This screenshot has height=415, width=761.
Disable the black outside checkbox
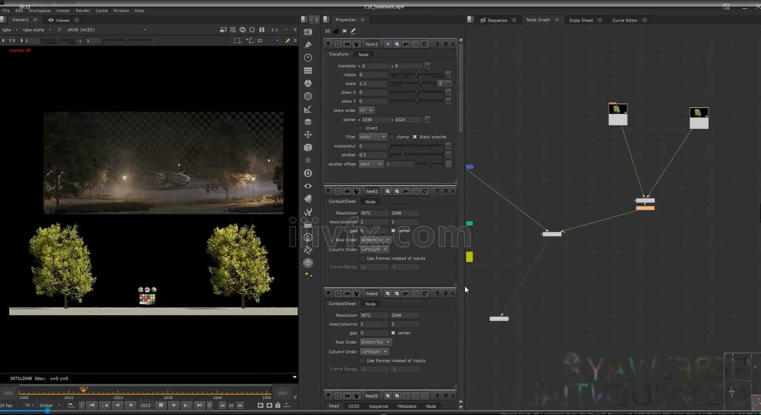coord(415,137)
